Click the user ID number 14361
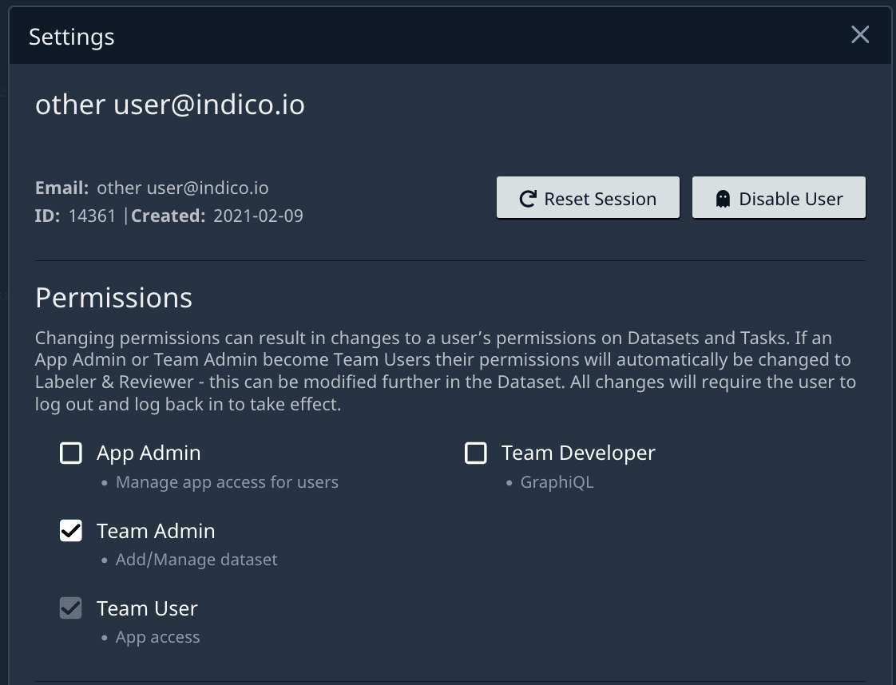 [x=91, y=216]
